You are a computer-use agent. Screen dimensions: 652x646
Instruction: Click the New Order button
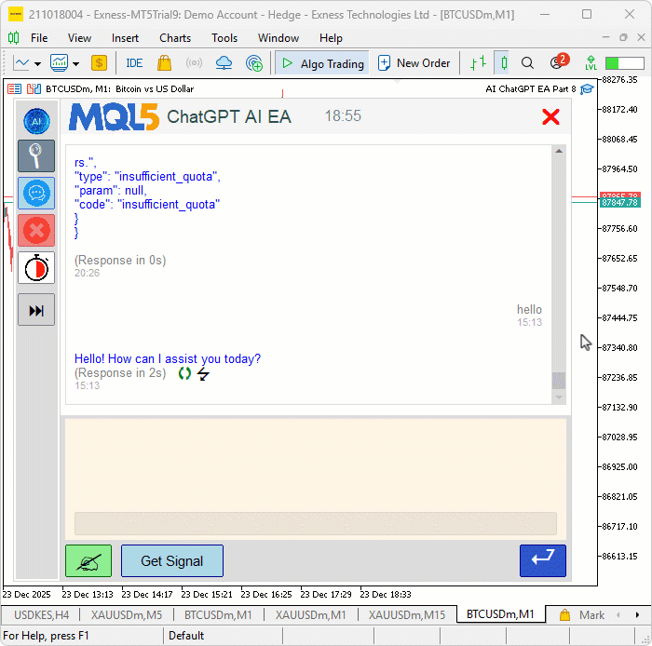414,63
